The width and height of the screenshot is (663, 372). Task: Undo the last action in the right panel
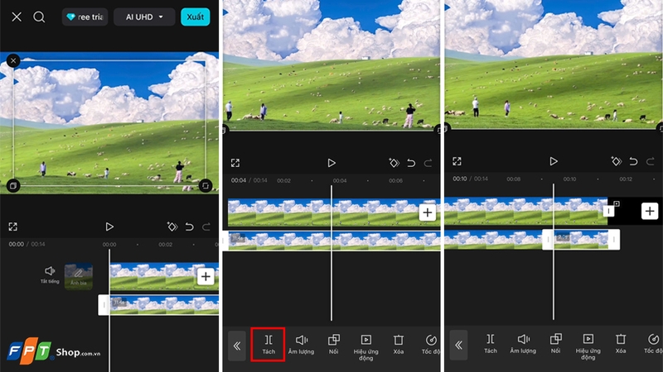click(x=633, y=161)
